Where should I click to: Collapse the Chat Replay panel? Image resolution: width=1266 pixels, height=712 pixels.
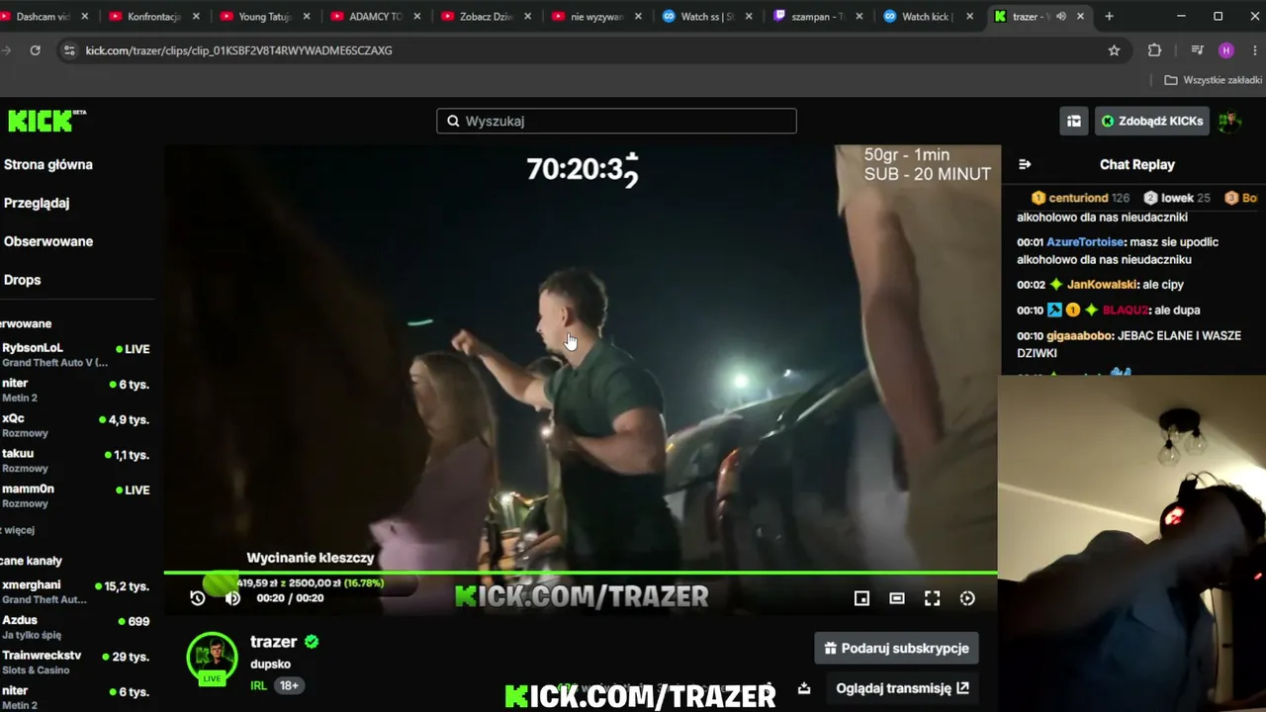[x=1025, y=164]
